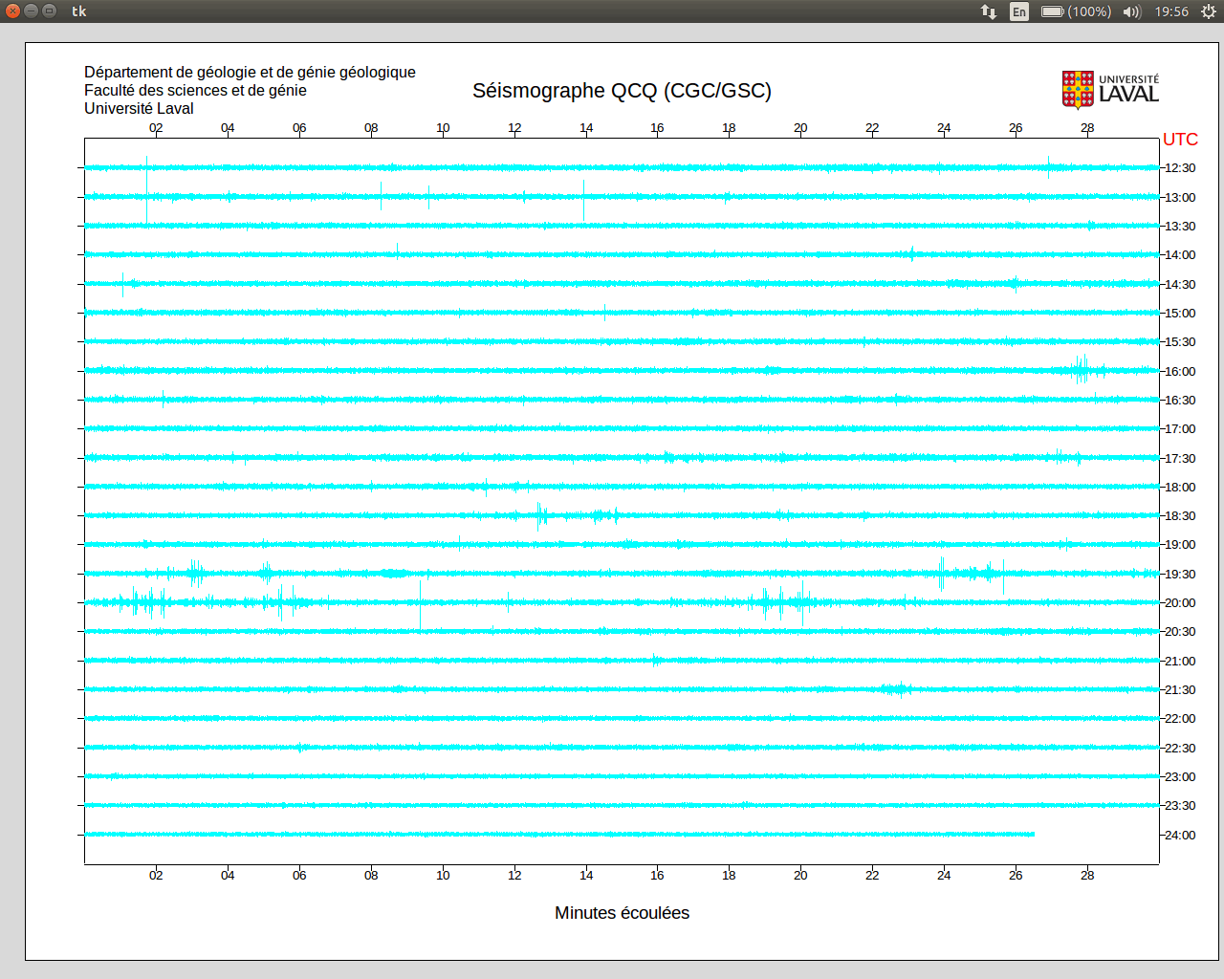Click the top axis tick labeled 14
The height and width of the screenshot is (979, 1224).
[586, 128]
